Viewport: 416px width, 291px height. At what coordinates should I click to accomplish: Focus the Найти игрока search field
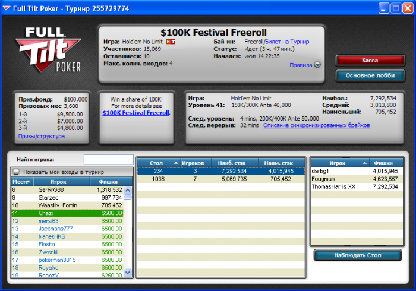109,160
